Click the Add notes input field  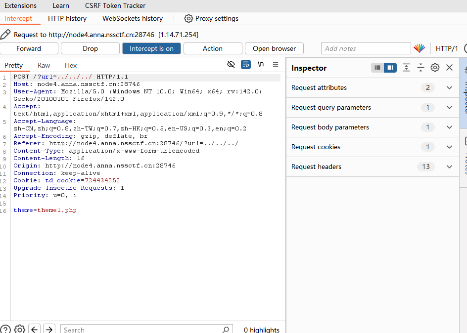pos(366,48)
